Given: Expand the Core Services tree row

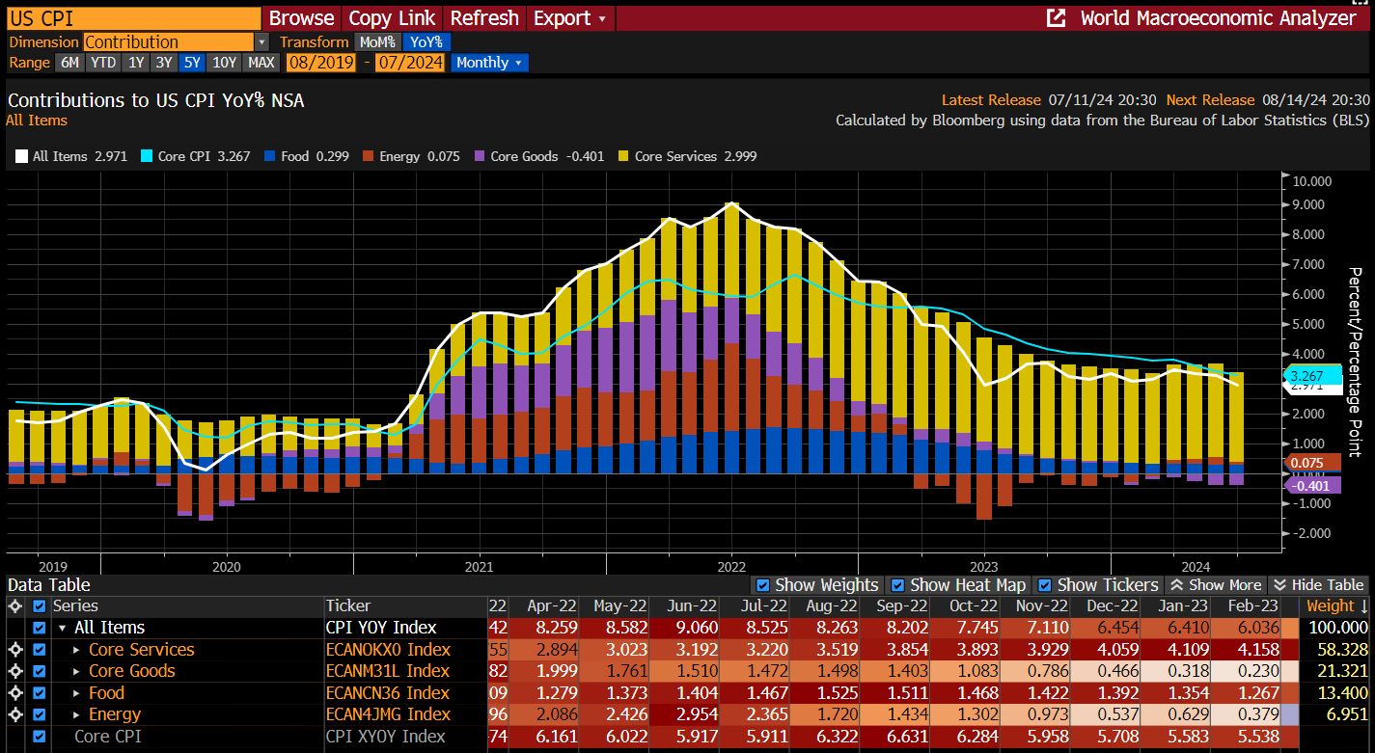Looking at the screenshot, I should [77, 650].
